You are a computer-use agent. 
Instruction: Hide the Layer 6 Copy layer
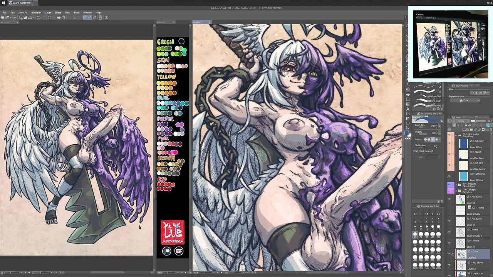tap(449, 143)
